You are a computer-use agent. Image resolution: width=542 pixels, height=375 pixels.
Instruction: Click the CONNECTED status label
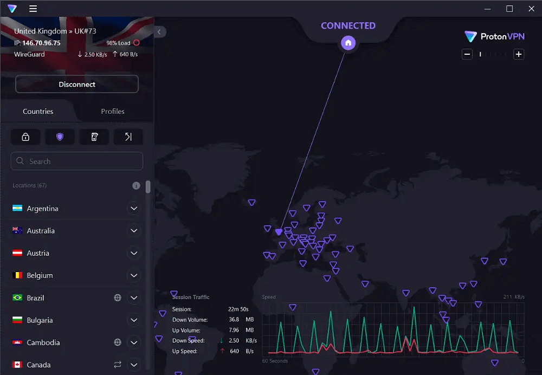pyautogui.click(x=348, y=25)
